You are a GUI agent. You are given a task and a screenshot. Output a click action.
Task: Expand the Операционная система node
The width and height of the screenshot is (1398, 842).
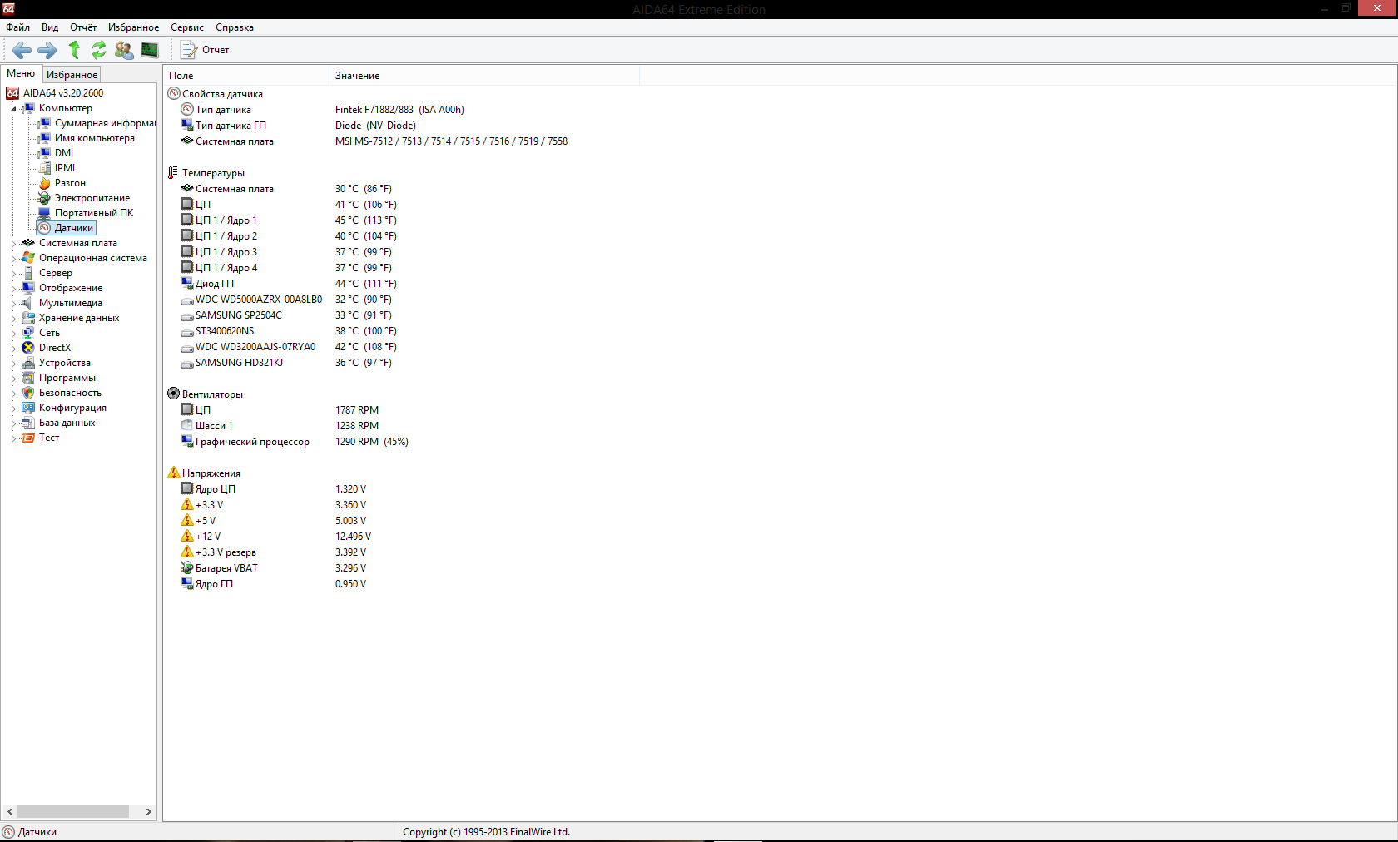(x=13, y=259)
